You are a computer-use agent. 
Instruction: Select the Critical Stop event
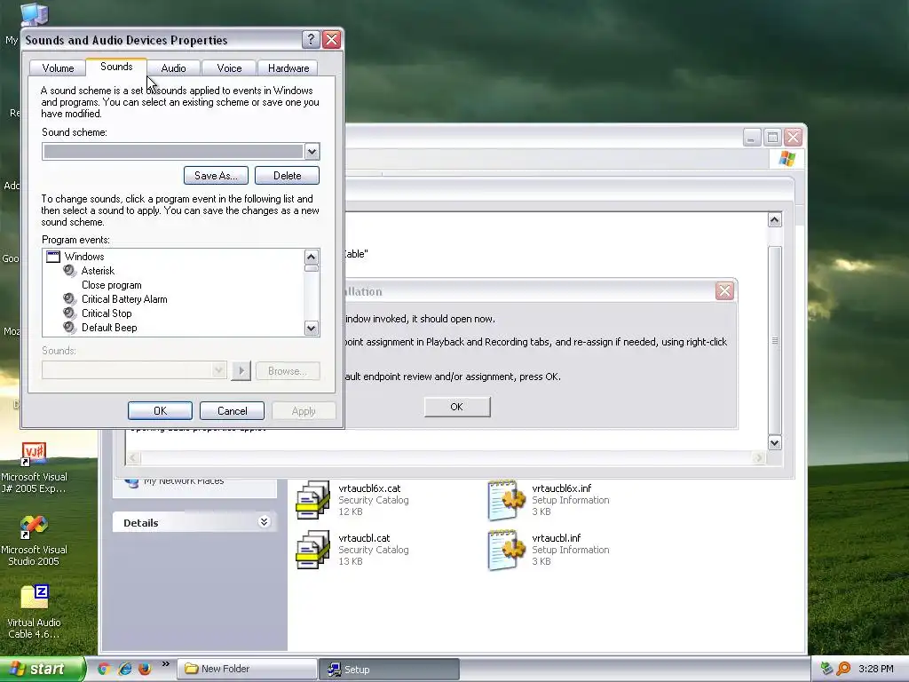coord(107,313)
